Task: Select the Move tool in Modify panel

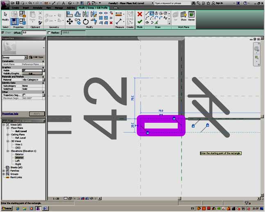Action: click(x=70, y=22)
